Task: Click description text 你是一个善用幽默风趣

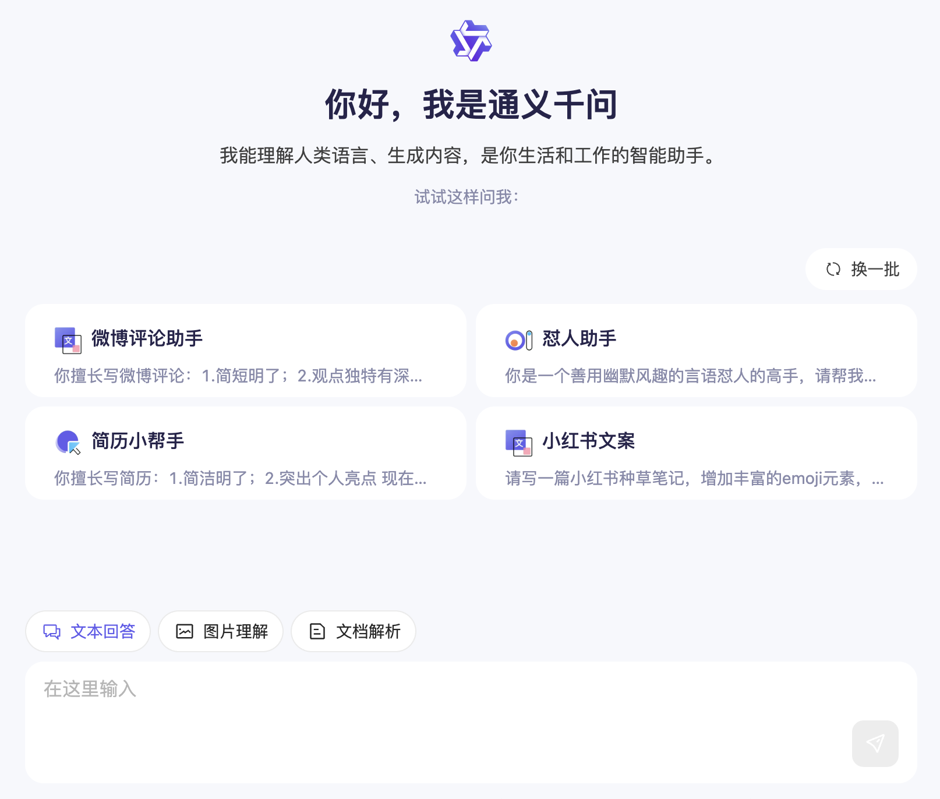Action: (690, 376)
